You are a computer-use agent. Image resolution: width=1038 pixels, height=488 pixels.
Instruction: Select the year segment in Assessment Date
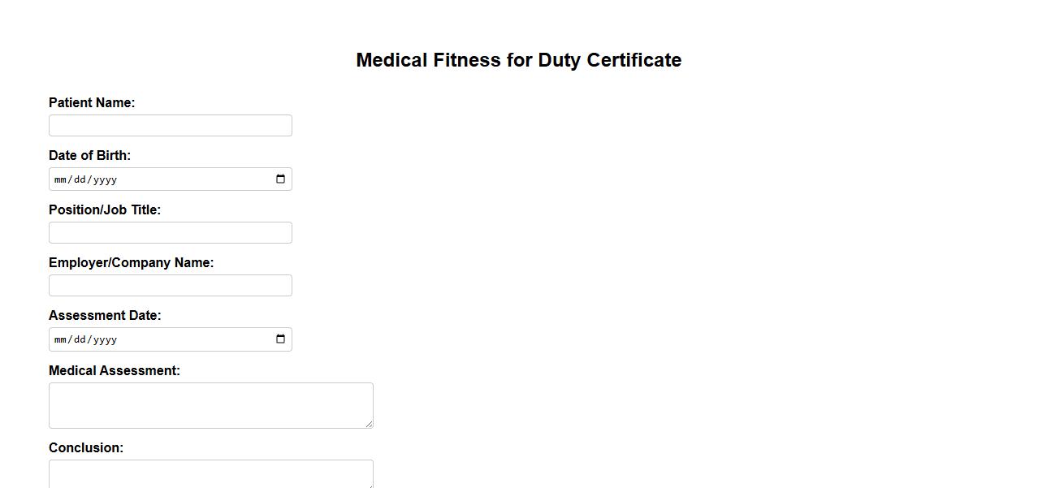105,339
